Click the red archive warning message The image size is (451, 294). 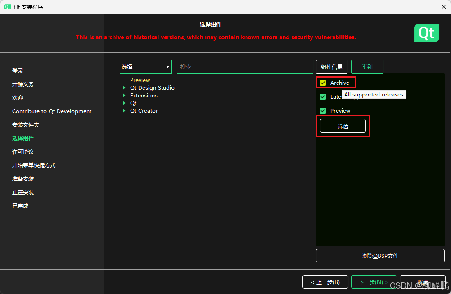pyautogui.click(x=216, y=37)
